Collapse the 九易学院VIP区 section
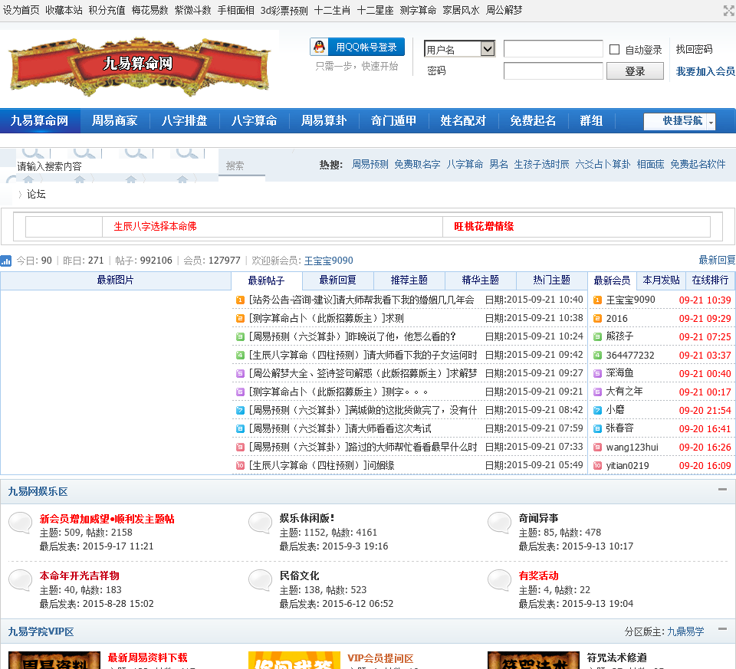Viewport: 736px width, 669px height. pyautogui.click(x=722, y=628)
